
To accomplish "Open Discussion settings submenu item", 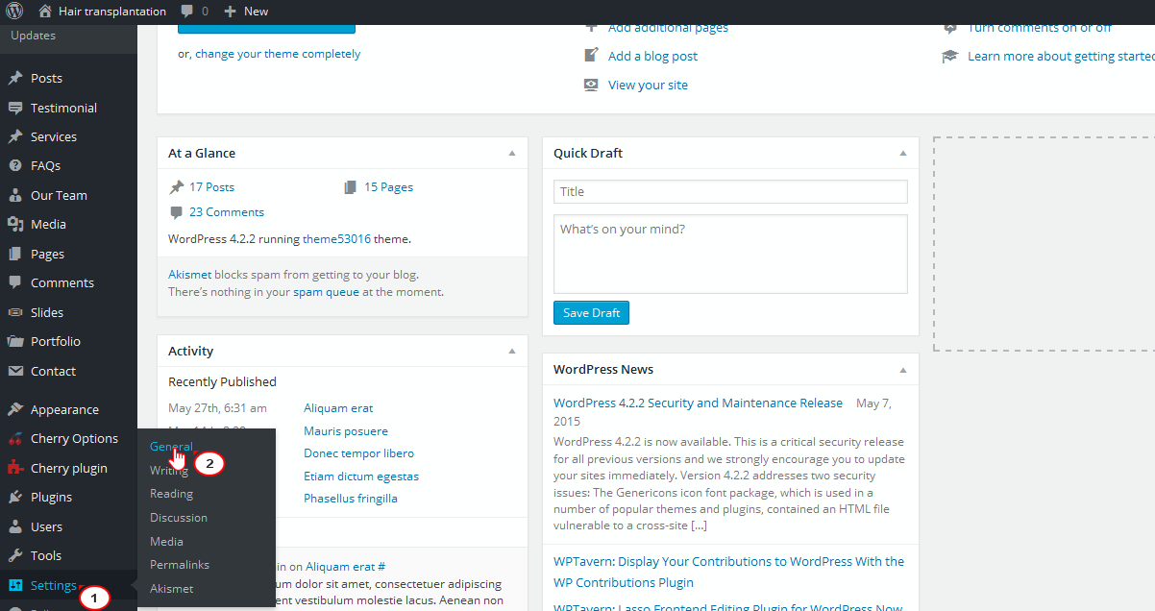I will tap(179, 518).
